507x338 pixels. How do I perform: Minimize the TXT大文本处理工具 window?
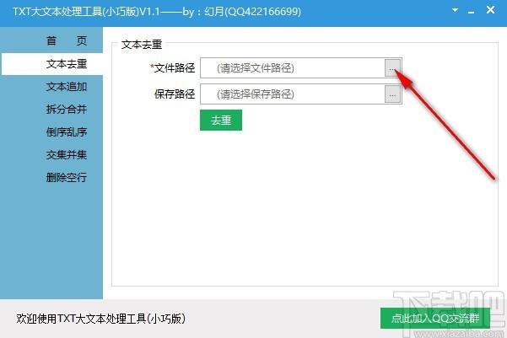click(472, 12)
